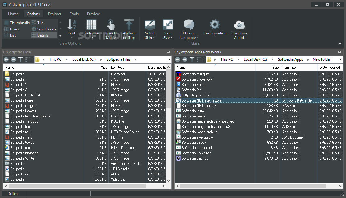Select Softpedia Slideshow flash icon
Viewport: 346px width, 198px height.
point(178,79)
